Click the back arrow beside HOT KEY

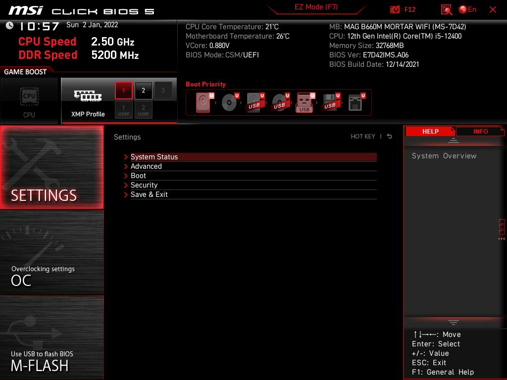(390, 137)
